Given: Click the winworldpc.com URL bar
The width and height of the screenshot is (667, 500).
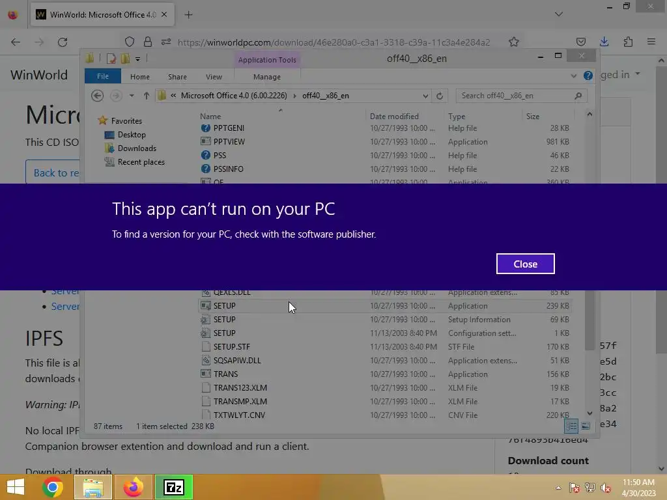Looking at the screenshot, I should pos(333,42).
